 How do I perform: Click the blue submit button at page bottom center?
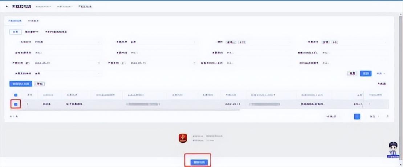point(199,162)
